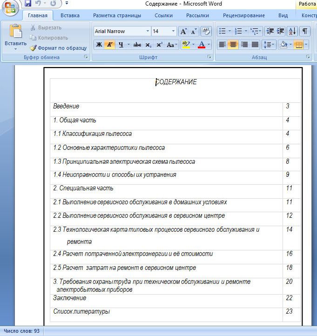Screen dimensions: 317x336
Task: Switch to the Вставка tab
Action: [x=70, y=15]
